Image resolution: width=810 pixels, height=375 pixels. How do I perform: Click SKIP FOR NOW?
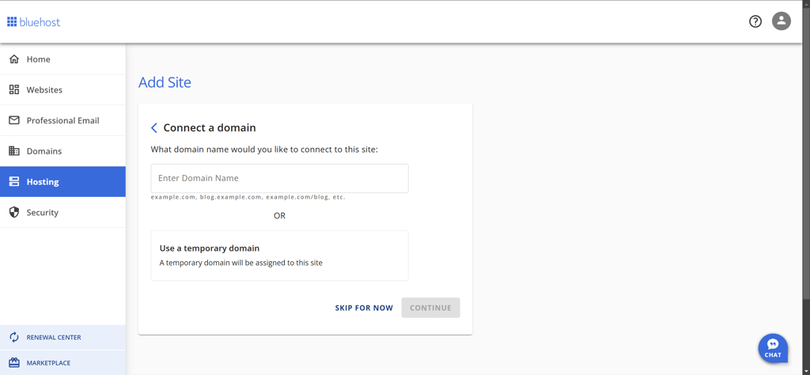pos(364,308)
